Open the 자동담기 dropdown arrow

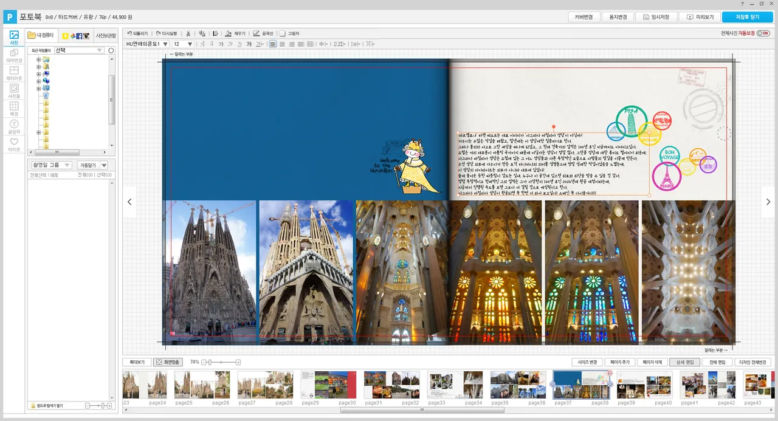pyautogui.click(x=104, y=165)
